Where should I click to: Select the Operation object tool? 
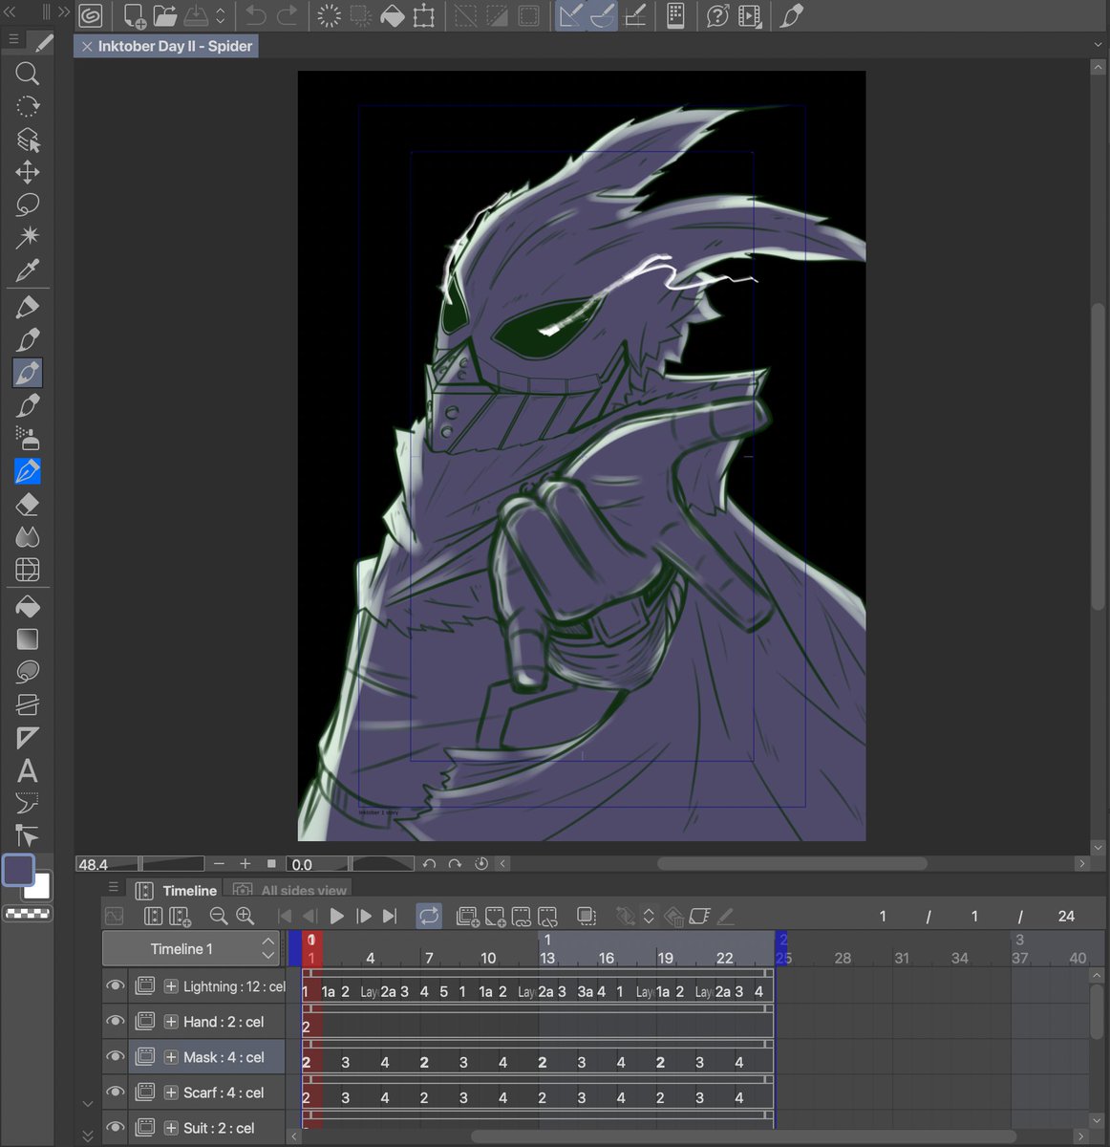(28, 140)
